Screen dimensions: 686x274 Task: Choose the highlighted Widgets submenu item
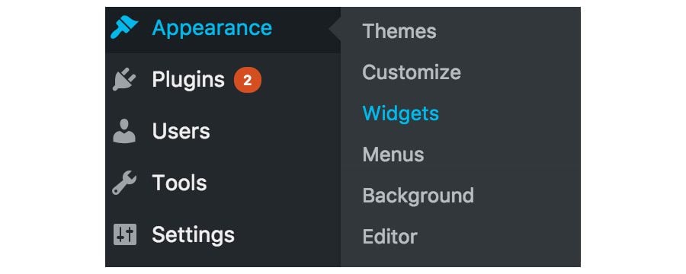[401, 113]
